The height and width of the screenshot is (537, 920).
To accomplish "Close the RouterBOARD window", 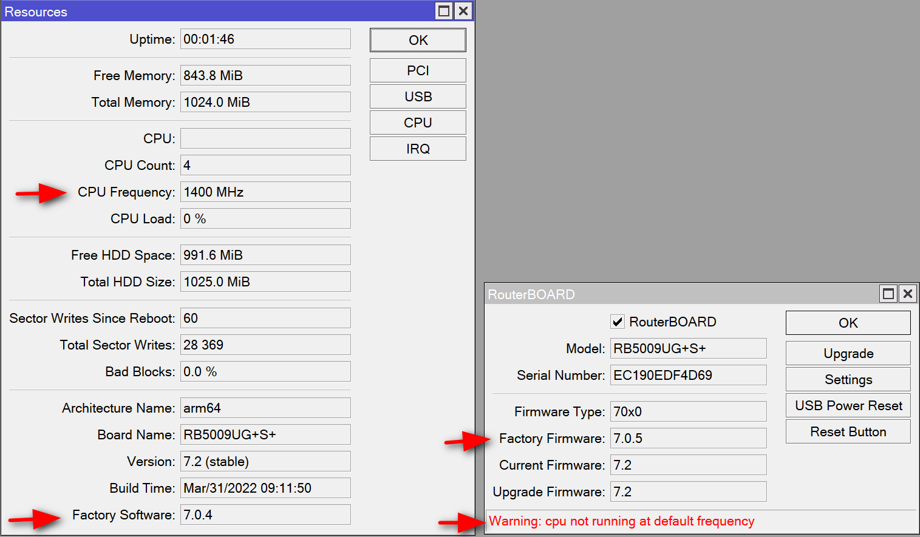I will point(908,294).
